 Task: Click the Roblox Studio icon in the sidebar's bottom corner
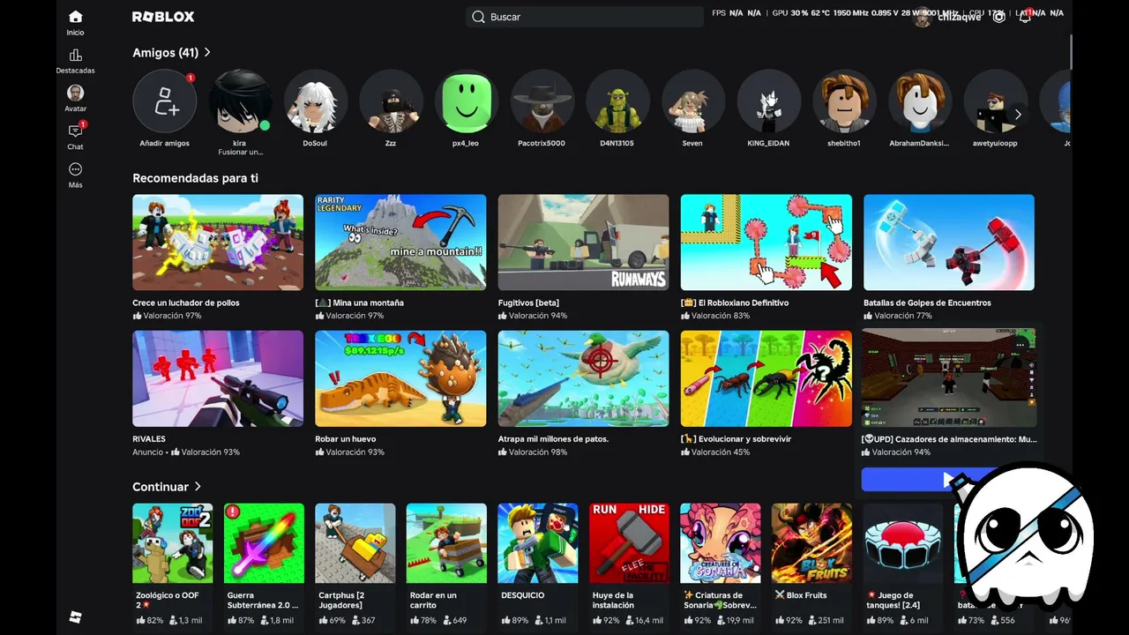coord(76,616)
